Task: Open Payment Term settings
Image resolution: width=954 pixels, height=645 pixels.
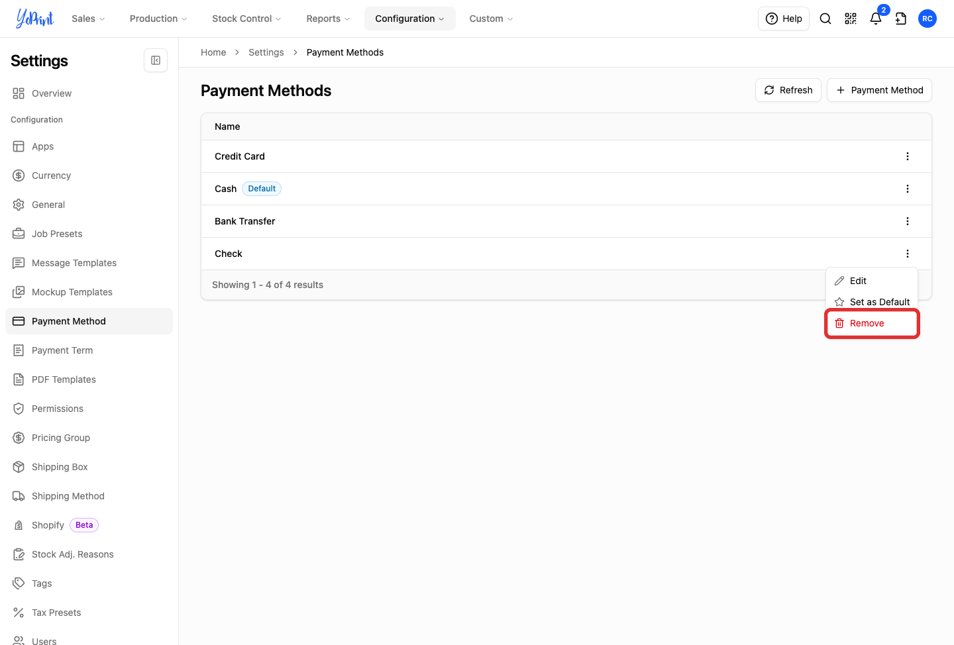Action: coord(89,350)
